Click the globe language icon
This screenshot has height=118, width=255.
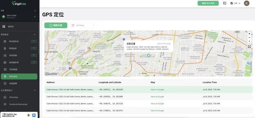(232, 3)
